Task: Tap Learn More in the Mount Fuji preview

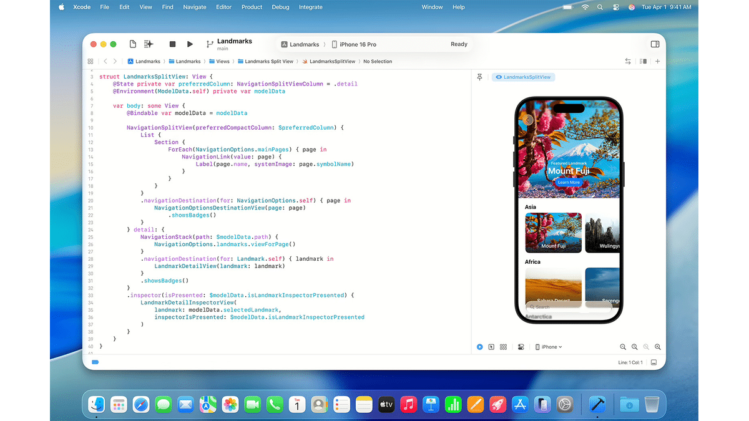Action: point(569,182)
